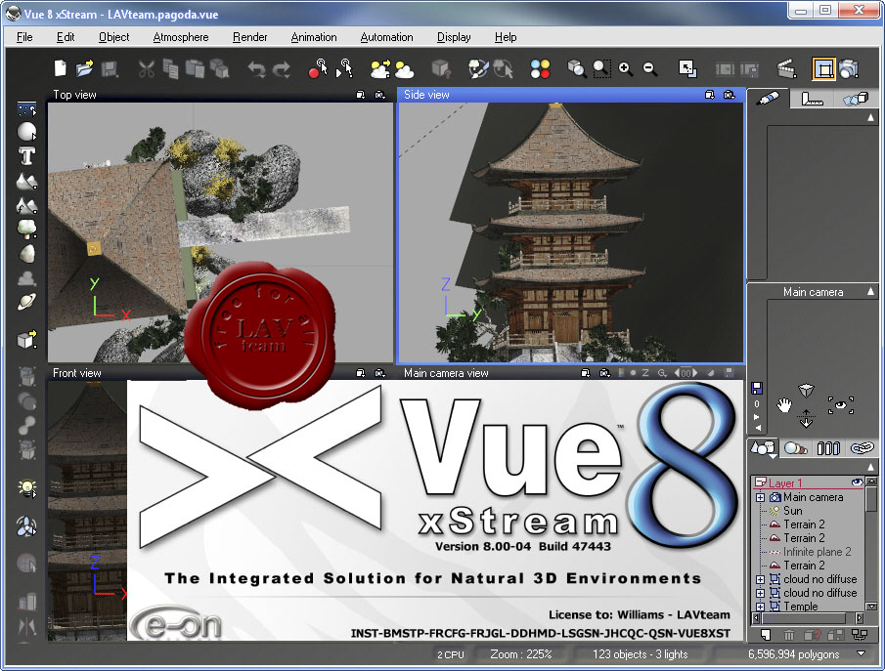Screen dimensions: 885x671
Task: Click the blue save-camera floppy icon
Action: pyautogui.click(x=757, y=388)
